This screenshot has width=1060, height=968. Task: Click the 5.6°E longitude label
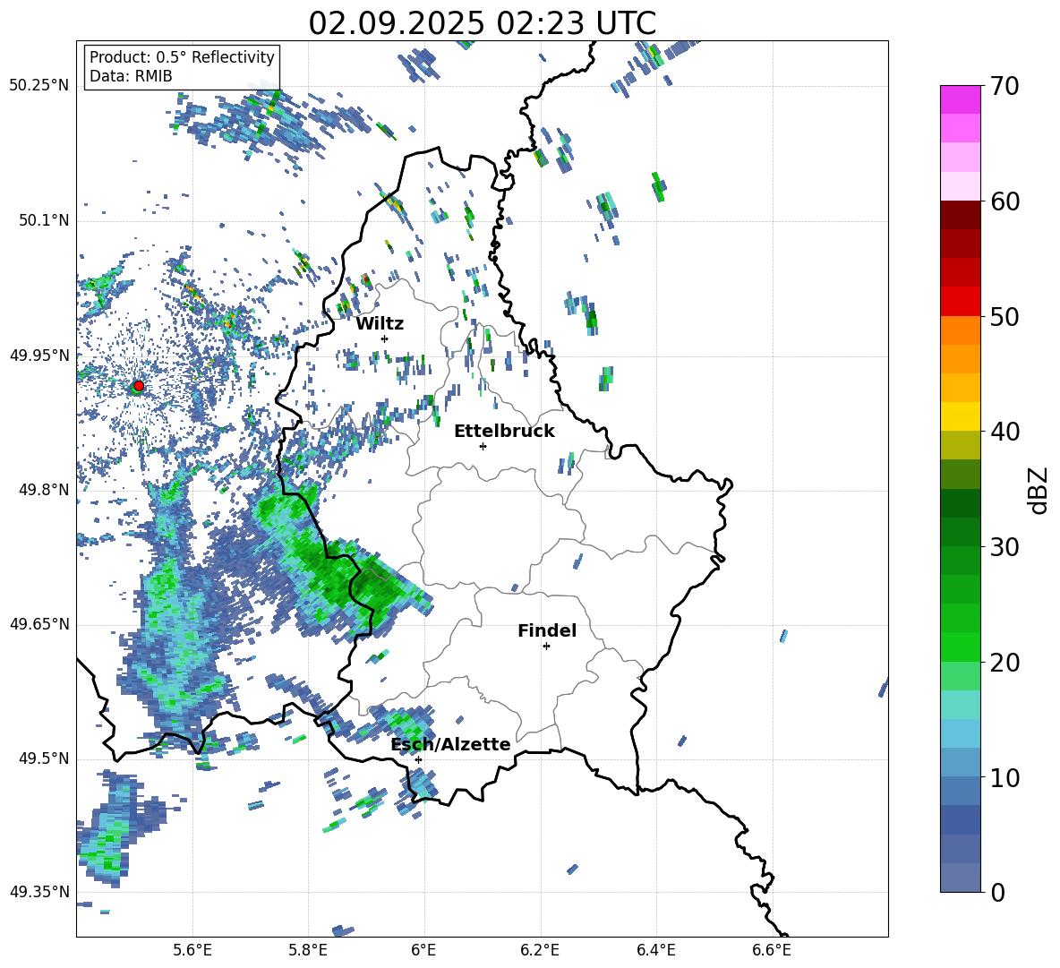[x=192, y=951]
